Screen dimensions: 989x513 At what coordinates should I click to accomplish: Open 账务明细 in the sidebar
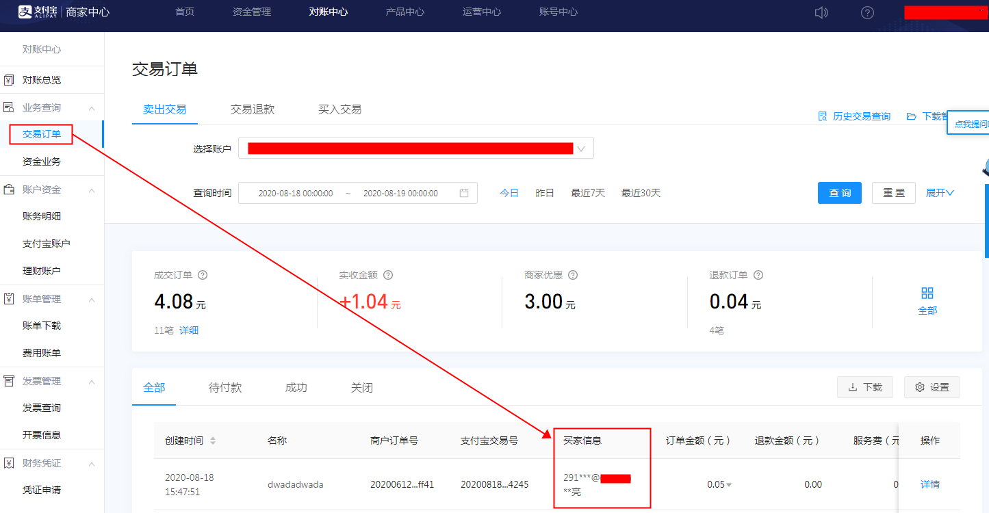pos(42,216)
